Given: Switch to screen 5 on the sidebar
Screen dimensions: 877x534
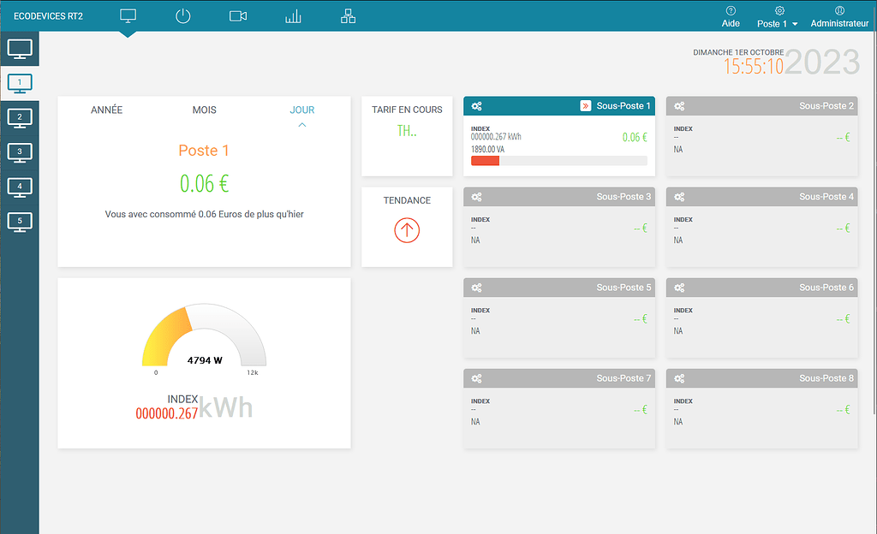Looking at the screenshot, I should point(19,221).
